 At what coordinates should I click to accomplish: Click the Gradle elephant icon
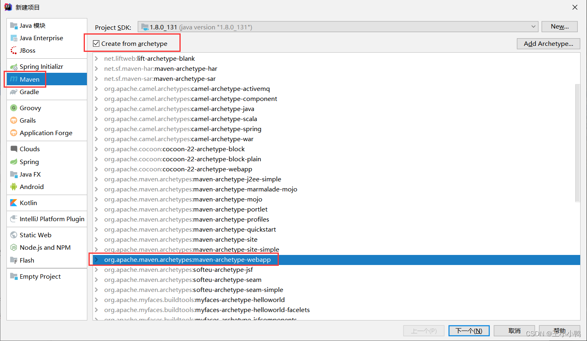[14, 92]
